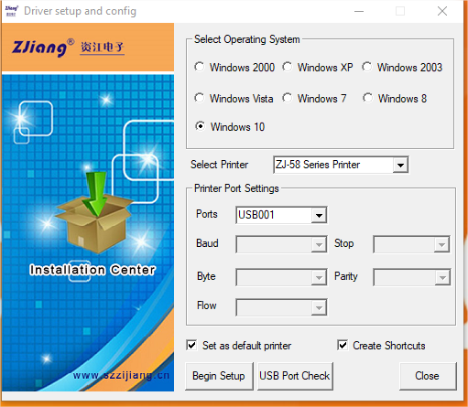Select the Windows 2000 radio button
Screen dimensions: 468x407
pos(200,67)
